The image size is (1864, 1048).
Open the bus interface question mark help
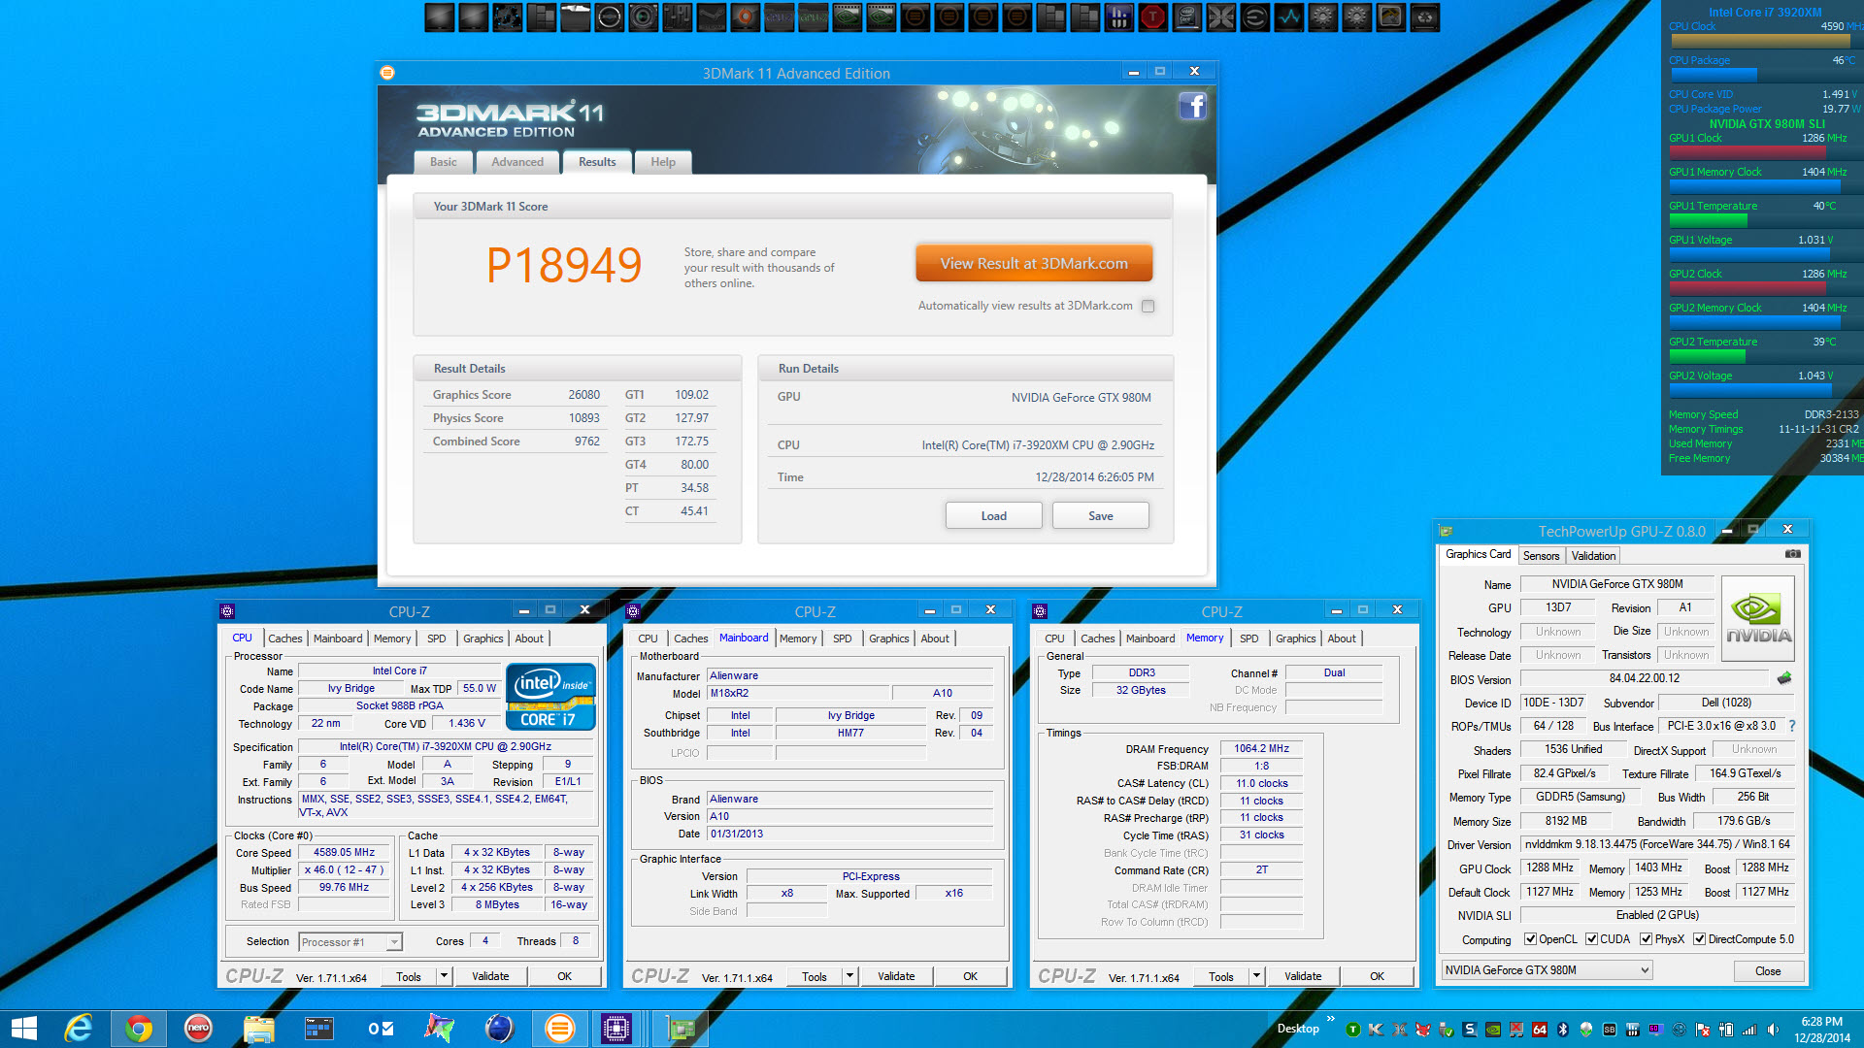click(1791, 726)
